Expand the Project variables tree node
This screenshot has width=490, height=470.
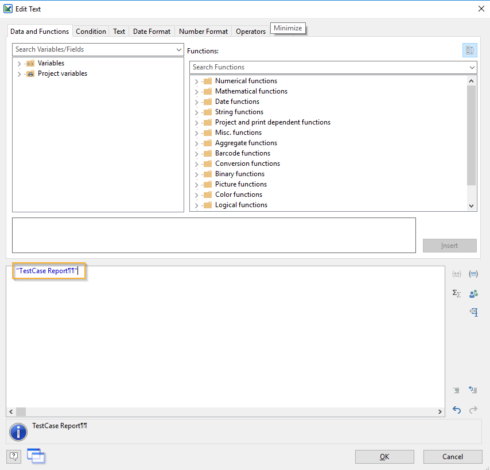(19, 74)
